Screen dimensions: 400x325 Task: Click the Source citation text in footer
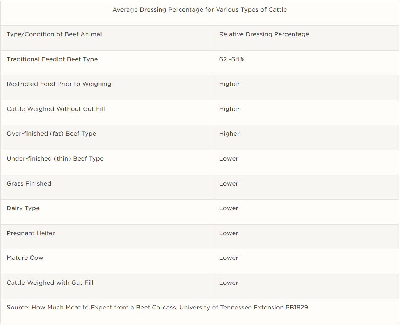[157, 308]
